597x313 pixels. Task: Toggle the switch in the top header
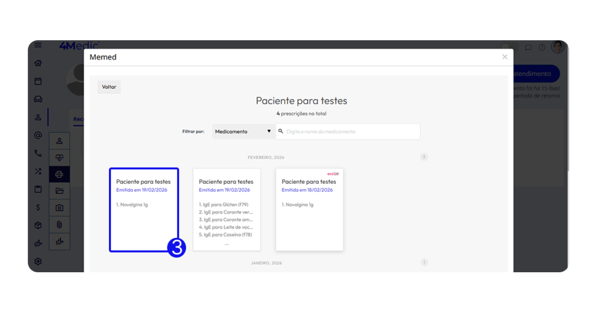point(509,47)
